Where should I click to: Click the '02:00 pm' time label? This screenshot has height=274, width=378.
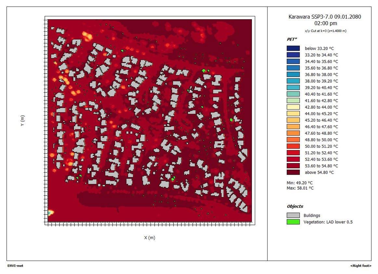pos(326,23)
